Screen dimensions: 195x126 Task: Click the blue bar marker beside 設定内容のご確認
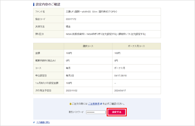pos(34,4)
